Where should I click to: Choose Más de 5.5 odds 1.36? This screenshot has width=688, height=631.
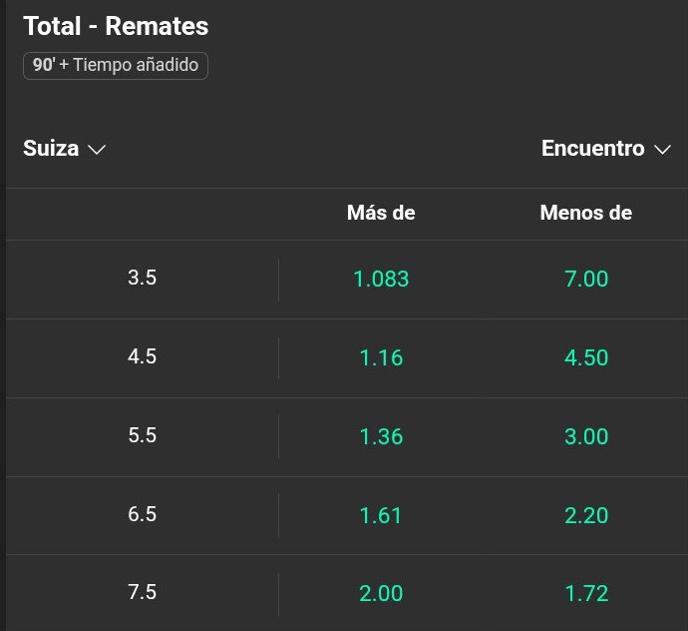coord(381,436)
